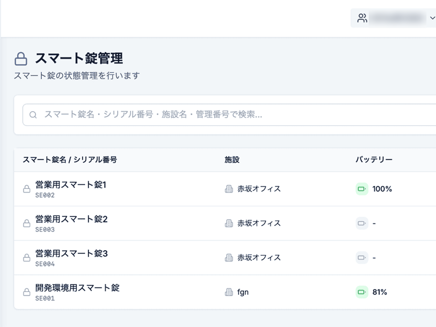Open 営業用スマート錠1 lock details
This screenshot has height=327, width=436.
(x=70, y=185)
